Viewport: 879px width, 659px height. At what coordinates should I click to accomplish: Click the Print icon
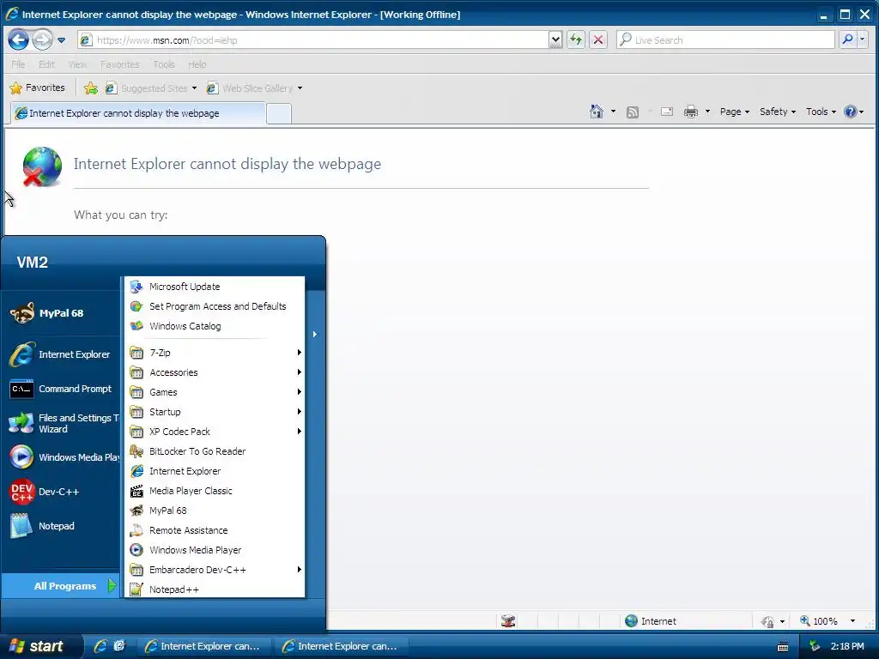(691, 112)
